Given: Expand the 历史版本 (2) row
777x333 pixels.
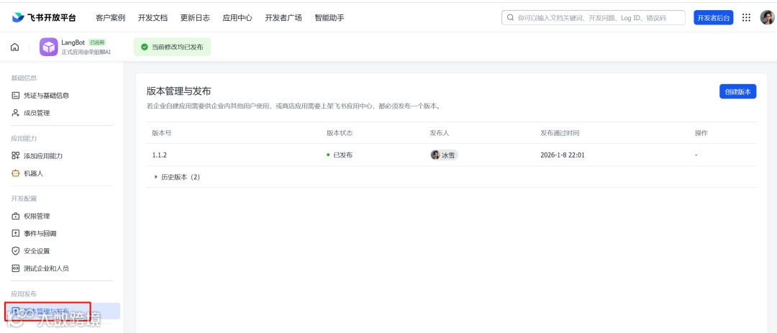Looking at the screenshot, I should [x=178, y=177].
